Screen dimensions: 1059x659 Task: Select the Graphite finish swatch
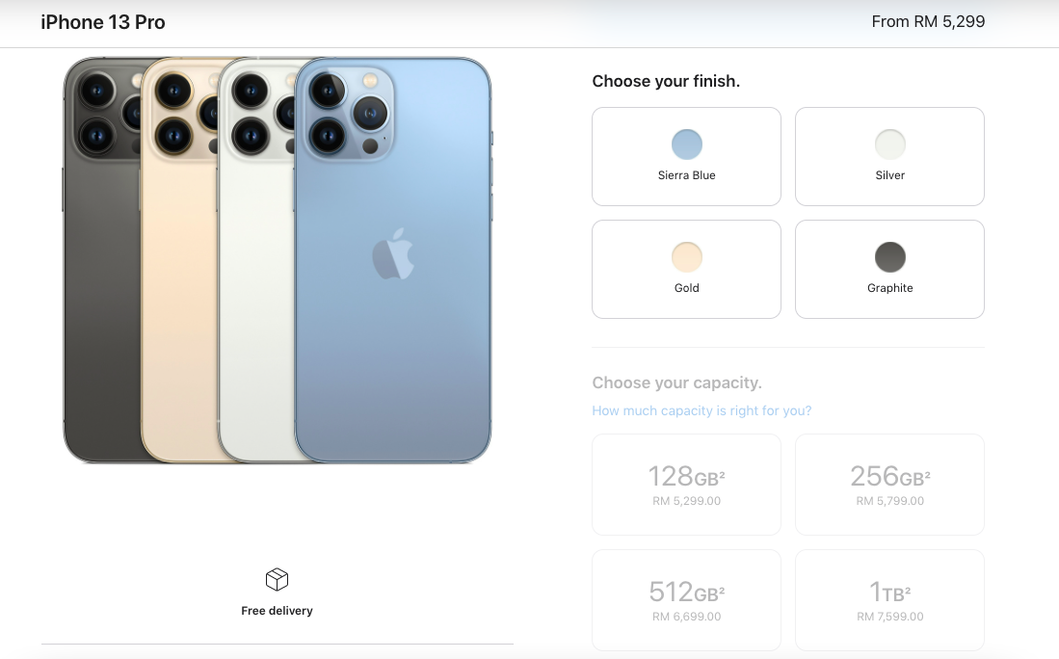point(890,257)
